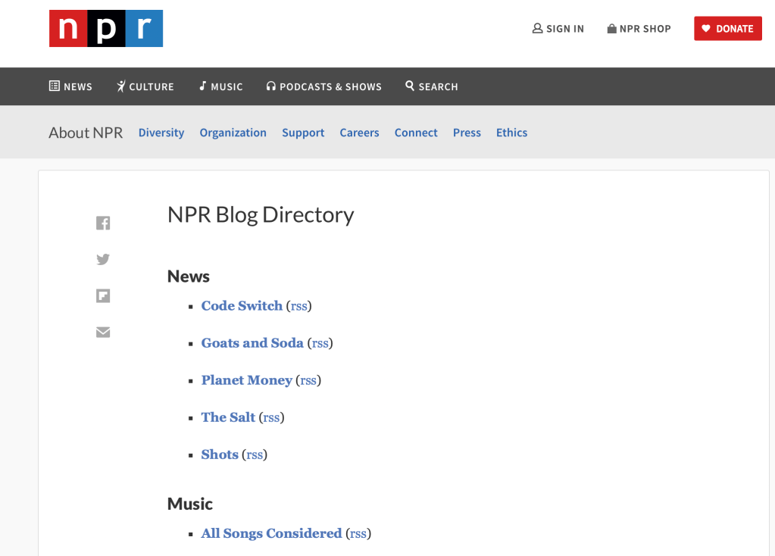Open All Songs Considered blog
The image size is (775, 556).
(x=271, y=533)
